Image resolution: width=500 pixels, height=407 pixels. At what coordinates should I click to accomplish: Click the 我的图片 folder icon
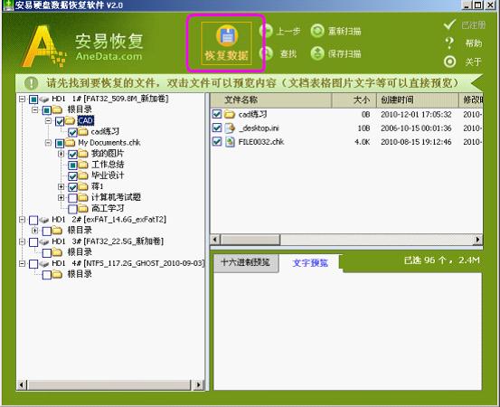click(83, 154)
